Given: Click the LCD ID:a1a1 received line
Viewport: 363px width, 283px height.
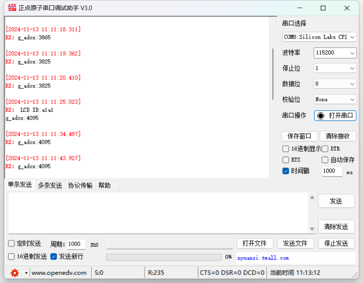Looking at the screenshot, I should click(x=37, y=110).
